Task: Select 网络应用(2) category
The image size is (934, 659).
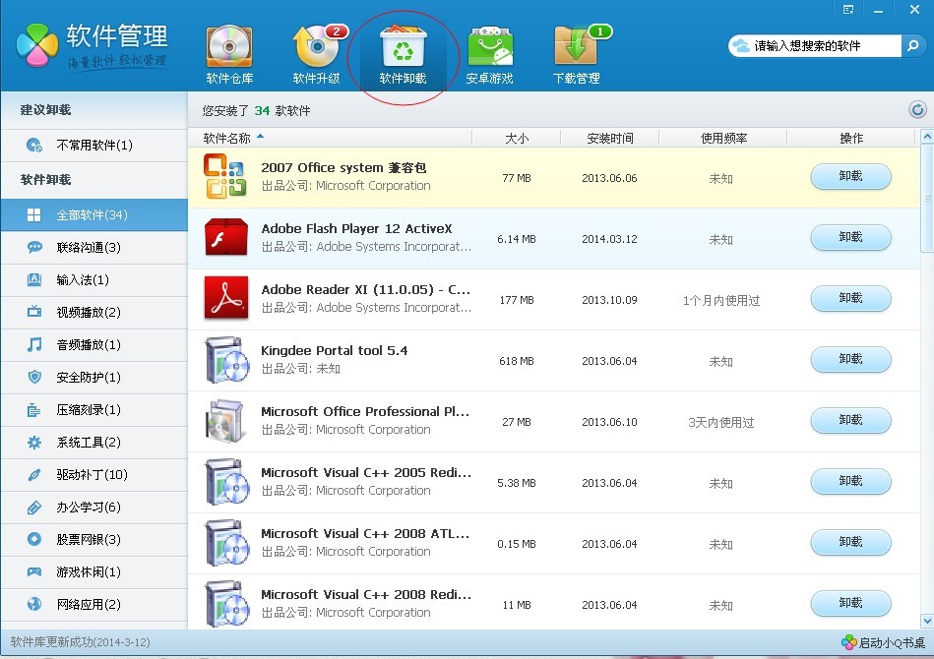Action: click(x=94, y=604)
